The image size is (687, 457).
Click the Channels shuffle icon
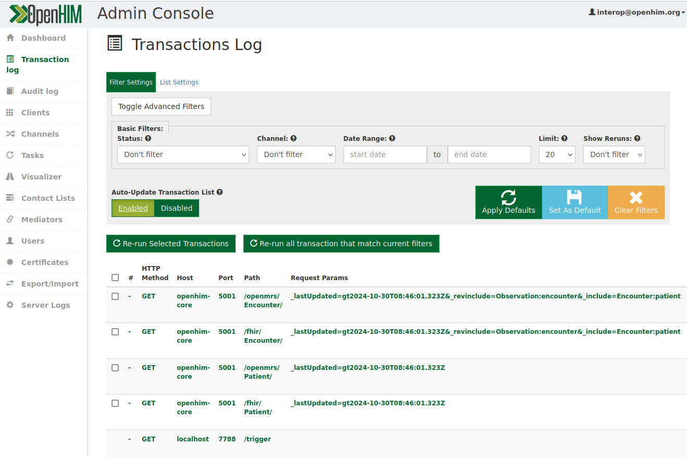click(x=10, y=134)
